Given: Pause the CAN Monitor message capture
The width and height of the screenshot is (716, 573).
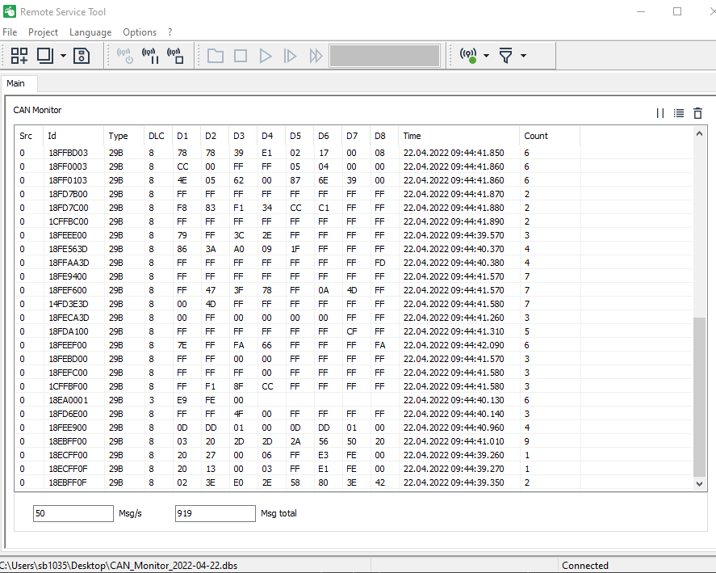Looking at the screenshot, I should coord(660,114).
